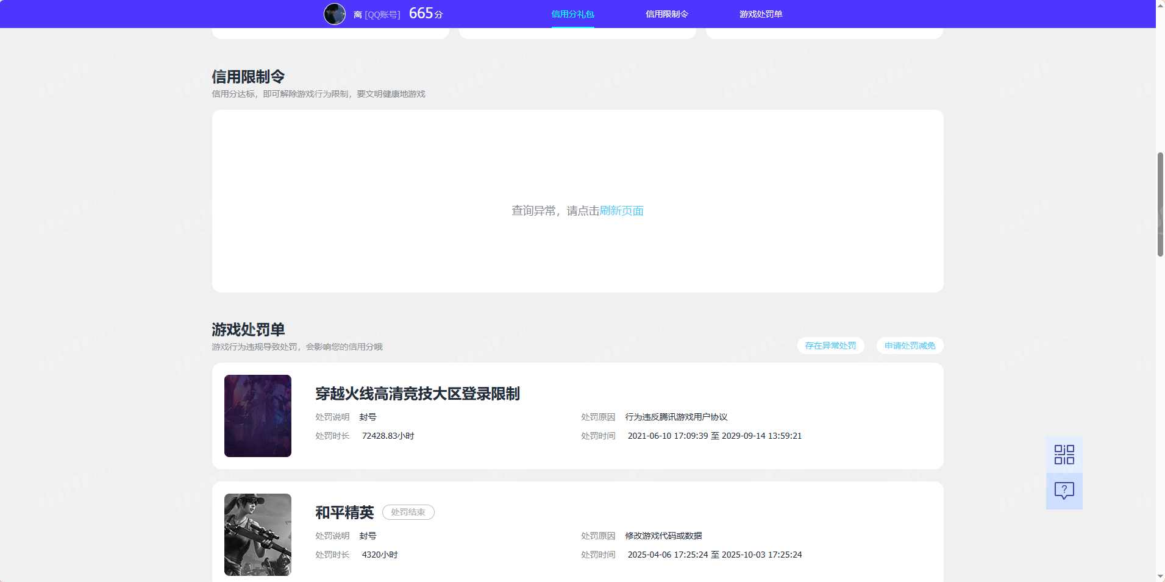Click 存在异常处罚 button

[830, 346]
